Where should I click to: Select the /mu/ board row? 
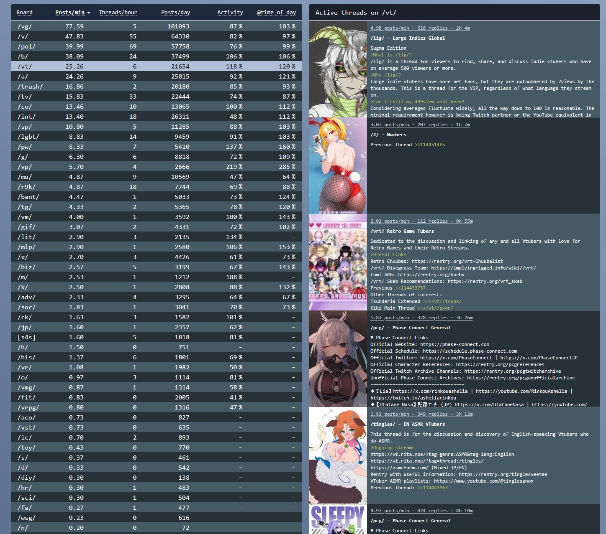tap(157, 177)
